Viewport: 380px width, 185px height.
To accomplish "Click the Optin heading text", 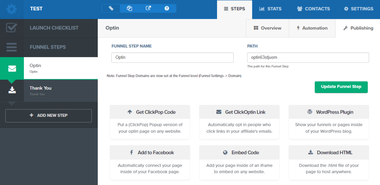I will coord(112,28).
